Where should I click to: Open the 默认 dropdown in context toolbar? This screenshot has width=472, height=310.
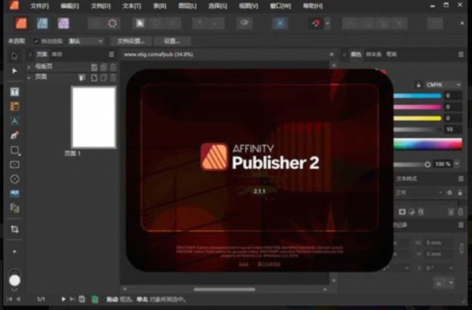86,41
